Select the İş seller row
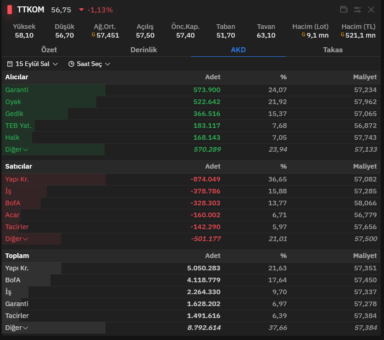The image size is (384, 340). (191, 191)
